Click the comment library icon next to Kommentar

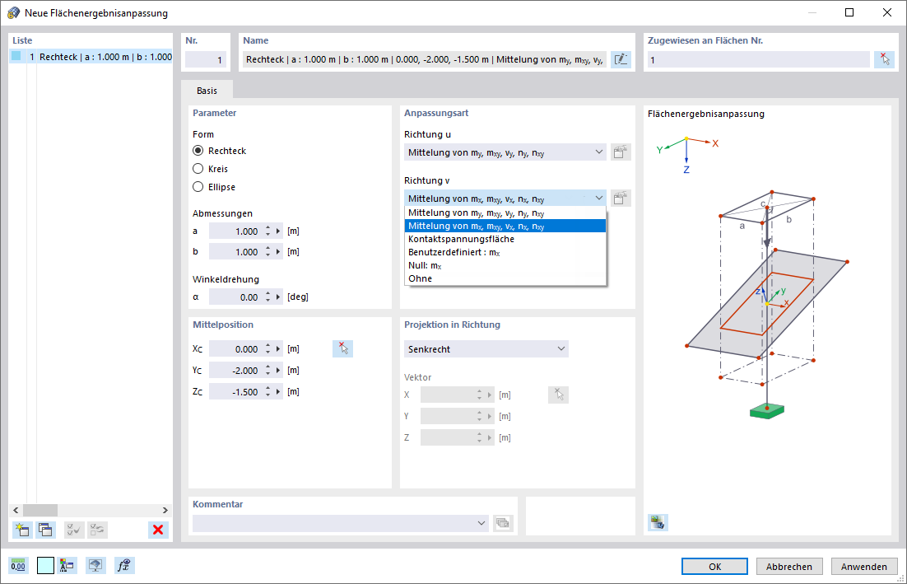coord(503,523)
